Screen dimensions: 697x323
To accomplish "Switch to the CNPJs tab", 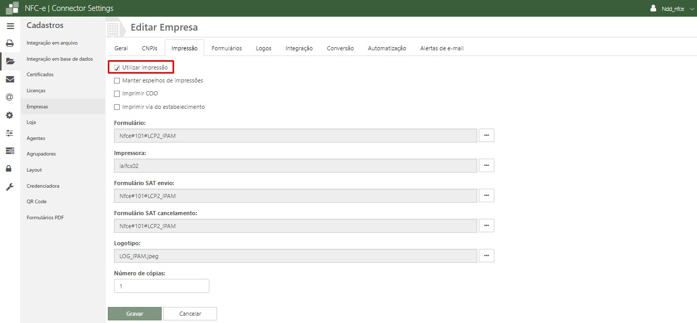I will pyautogui.click(x=149, y=48).
